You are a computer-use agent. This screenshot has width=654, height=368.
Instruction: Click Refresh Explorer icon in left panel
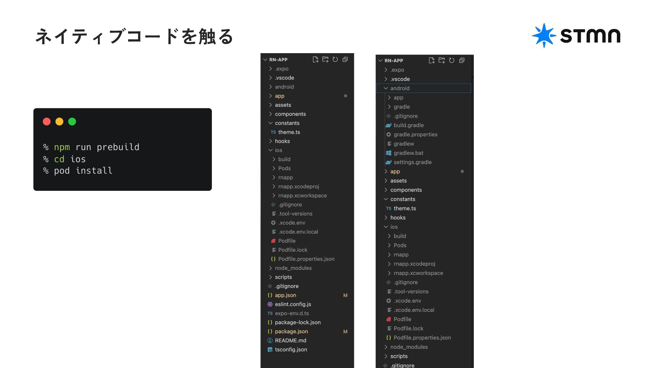point(335,60)
